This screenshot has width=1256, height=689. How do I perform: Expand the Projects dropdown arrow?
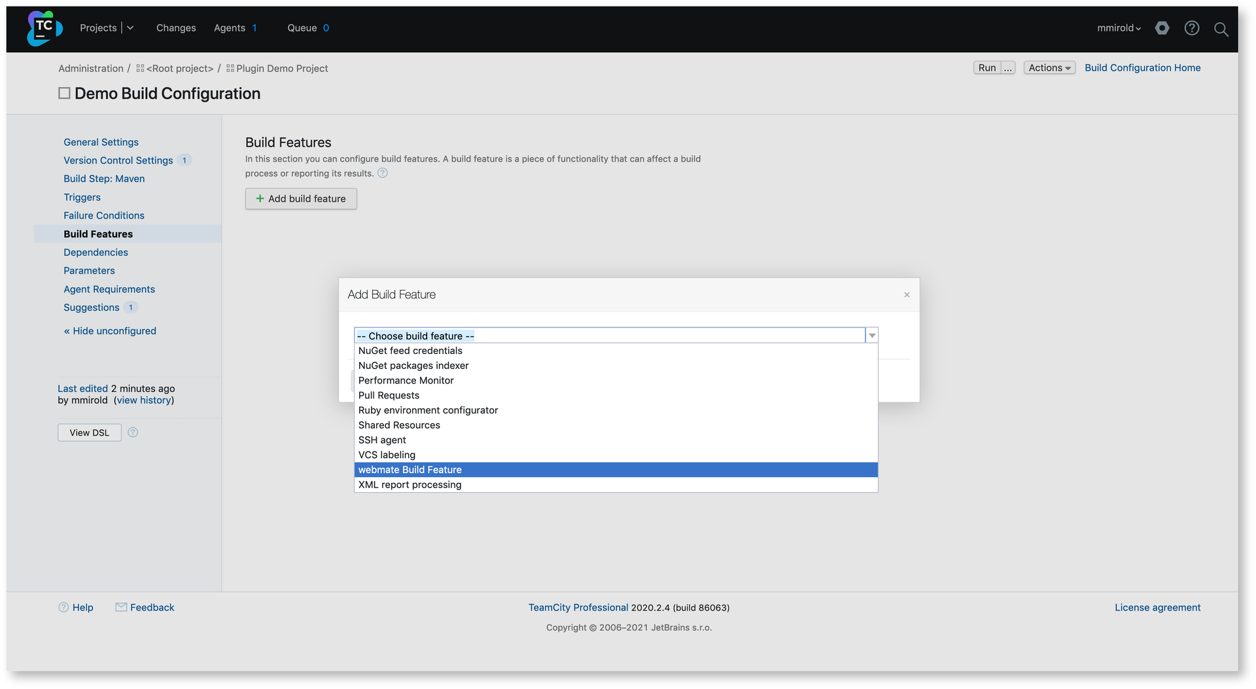(130, 28)
